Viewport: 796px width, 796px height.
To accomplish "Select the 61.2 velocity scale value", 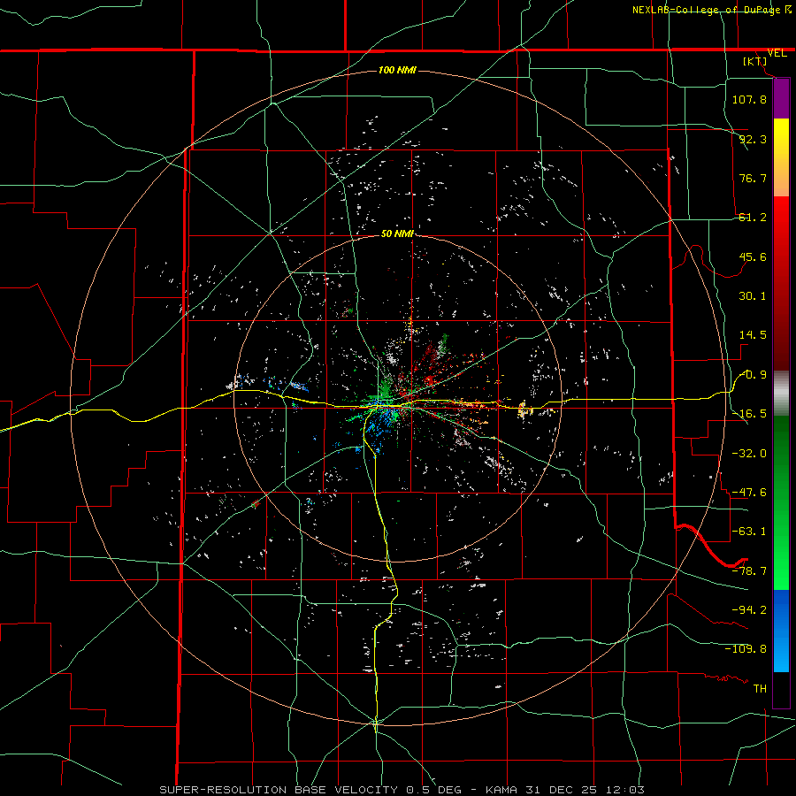I will tap(753, 218).
